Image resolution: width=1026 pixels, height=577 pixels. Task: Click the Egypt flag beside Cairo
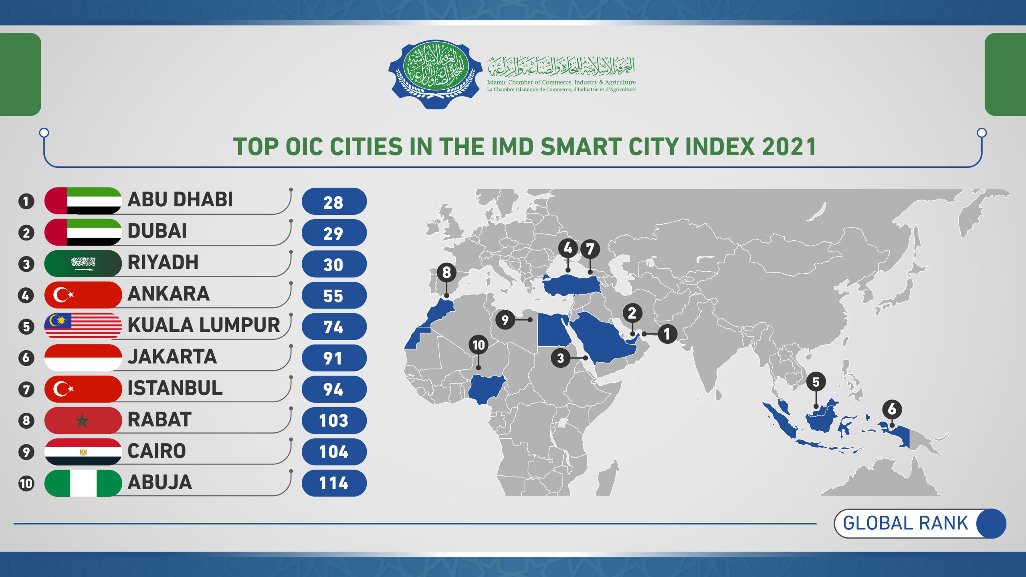[83, 452]
